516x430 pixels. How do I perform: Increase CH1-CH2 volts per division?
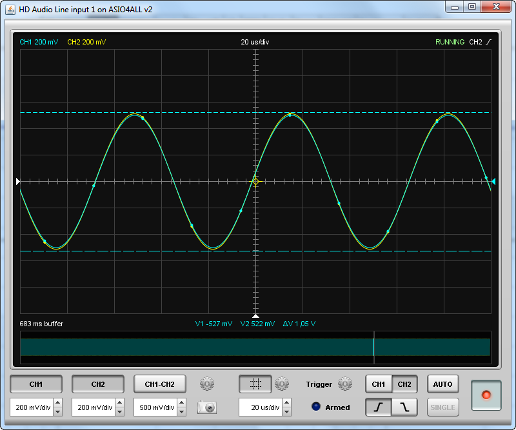(181, 403)
